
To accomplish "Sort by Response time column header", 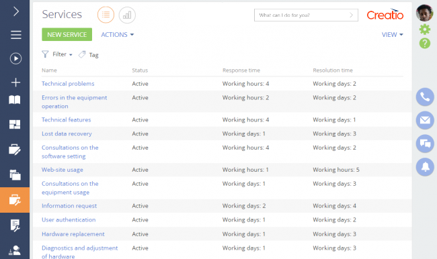I will click(241, 70).
